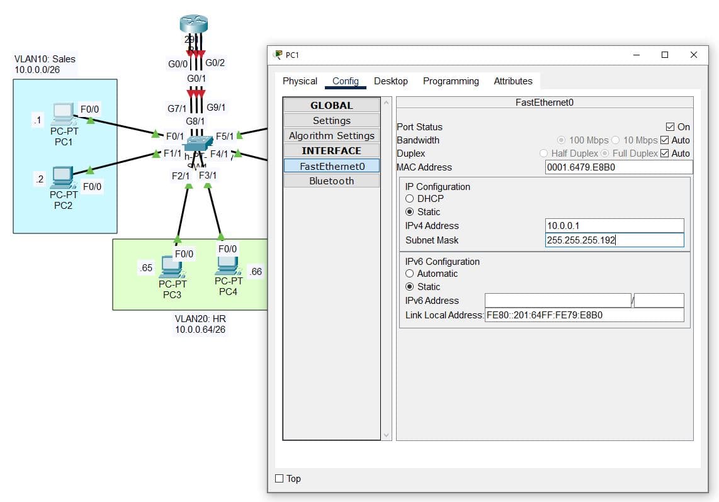The height and width of the screenshot is (502, 719).
Task: Select the Bluetooth interface
Action: click(x=332, y=181)
